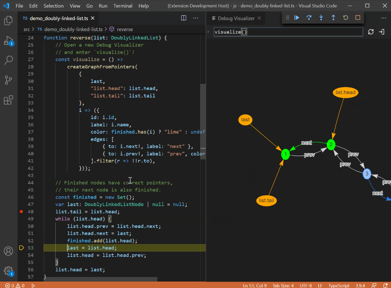
Task: Expand the visualize() expression chevron
Action: click(x=208, y=32)
